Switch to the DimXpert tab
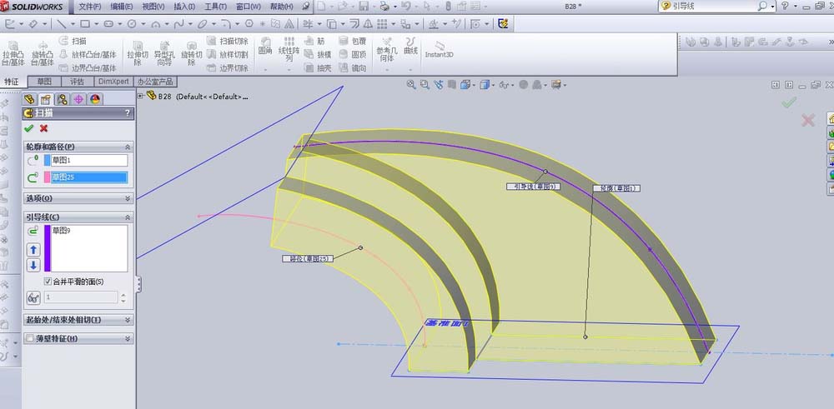 pyautogui.click(x=113, y=82)
